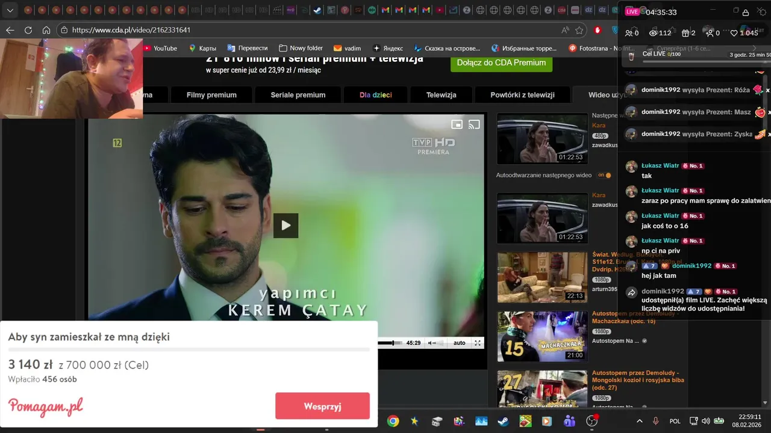Toggle autoplay of next video
The height and width of the screenshot is (433, 771).
[x=604, y=175]
